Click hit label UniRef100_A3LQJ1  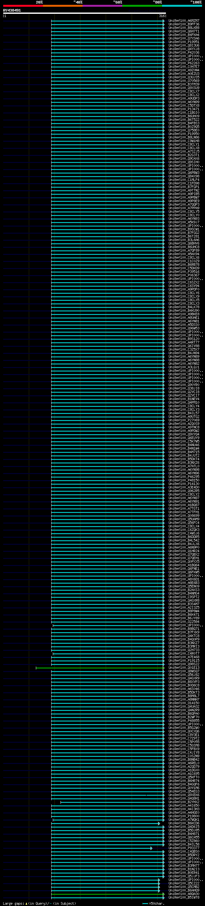[x=184, y=367]
